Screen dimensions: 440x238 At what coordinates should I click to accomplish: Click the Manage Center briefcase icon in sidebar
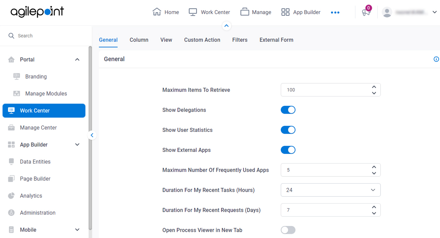point(11,127)
